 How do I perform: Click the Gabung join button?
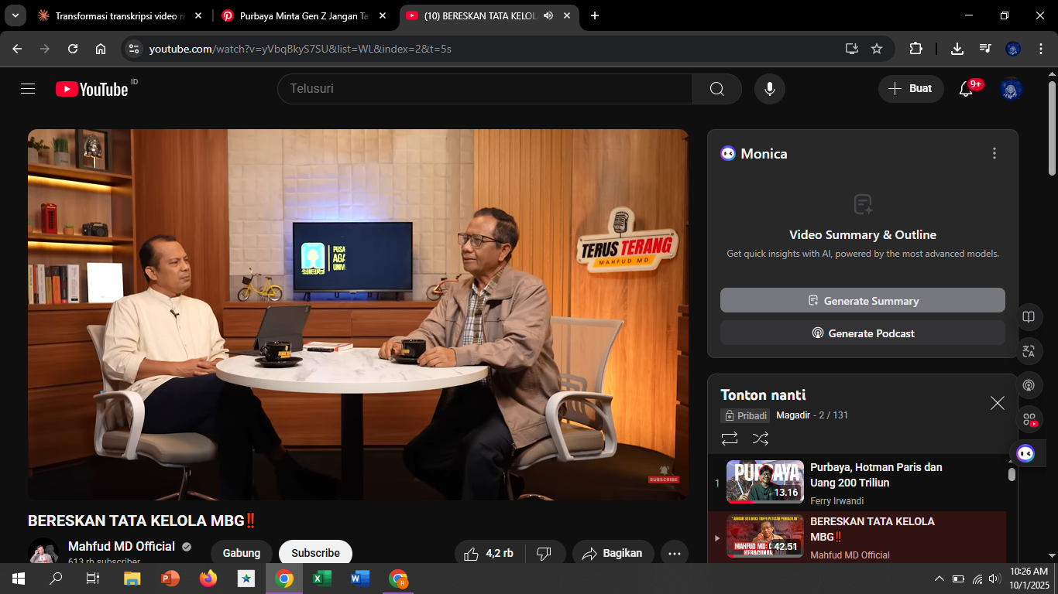[241, 553]
